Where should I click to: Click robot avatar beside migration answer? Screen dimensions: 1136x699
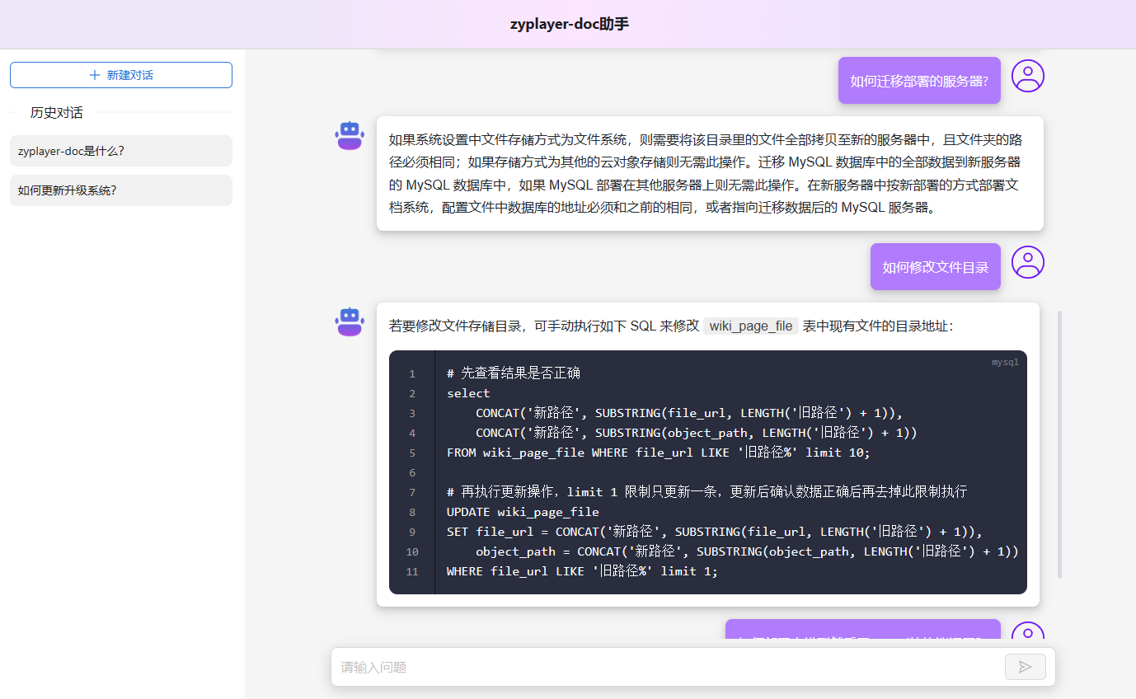tap(350, 135)
